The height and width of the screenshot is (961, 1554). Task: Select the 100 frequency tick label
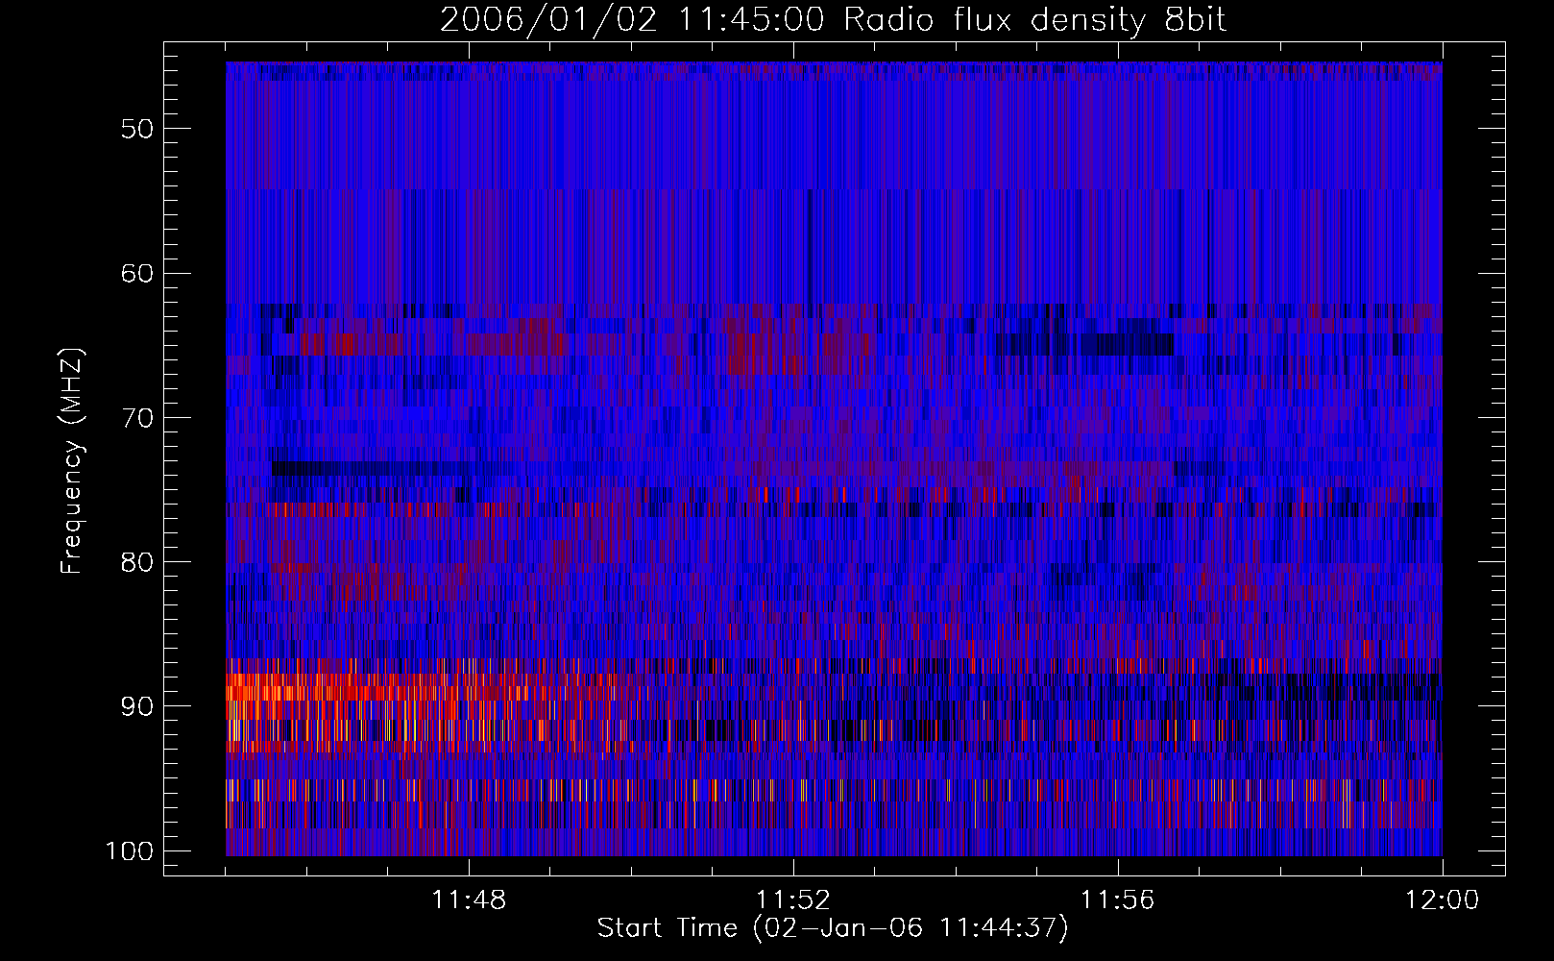point(129,851)
